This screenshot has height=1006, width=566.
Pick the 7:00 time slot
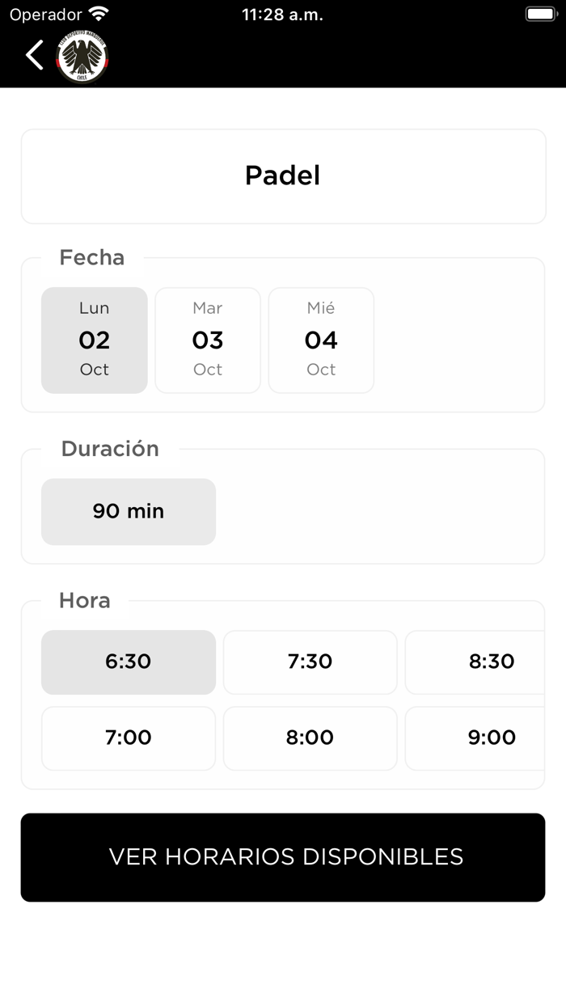tap(128, 738)
